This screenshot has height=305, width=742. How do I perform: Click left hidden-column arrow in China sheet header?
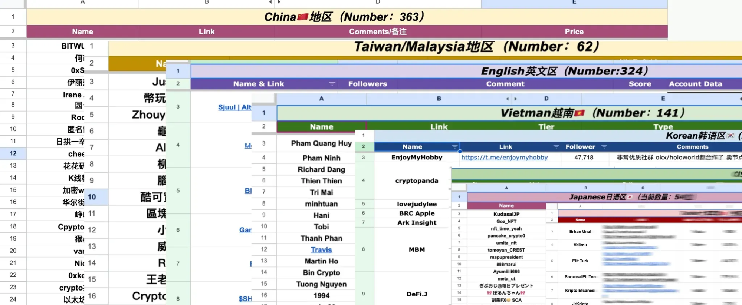(270, 2)
